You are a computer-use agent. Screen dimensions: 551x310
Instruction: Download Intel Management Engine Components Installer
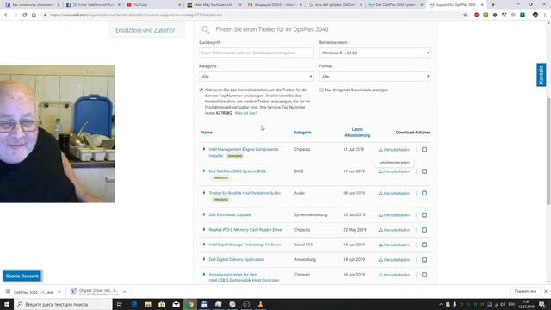point(394,150)
